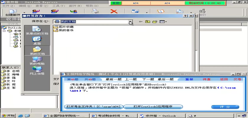Open the Send/Receive dropdown arrow

tap(147, 13)
